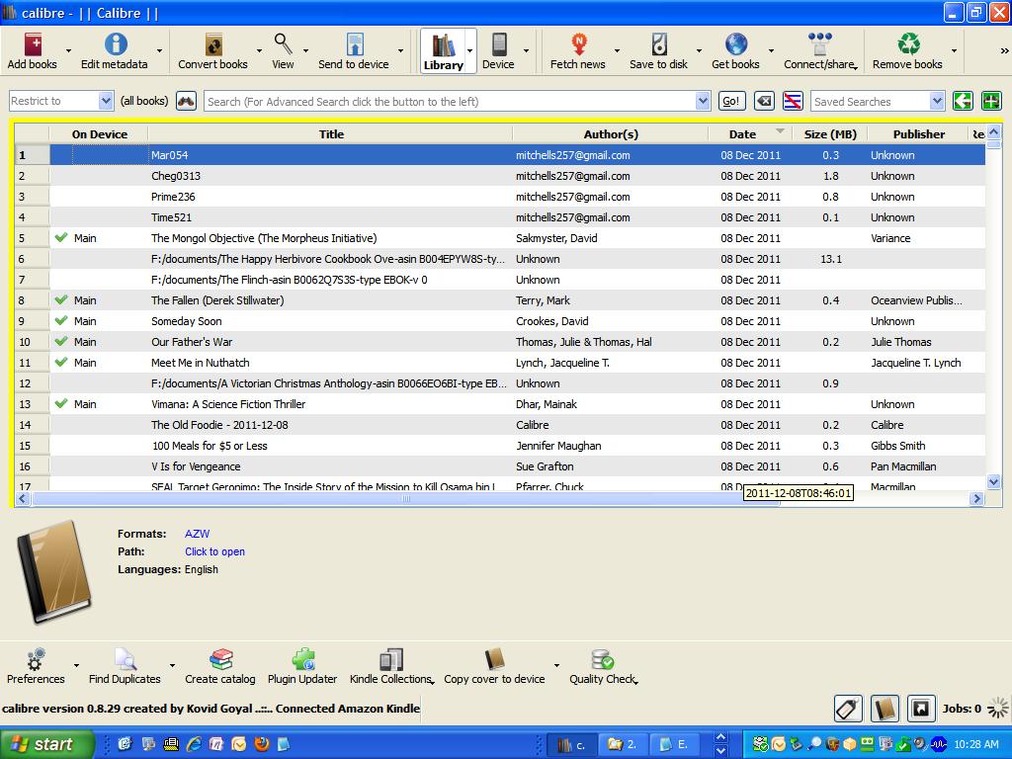Switch to the Library view
The width and height of the screenshot is (1012, 759).
(x=443, y=51)
